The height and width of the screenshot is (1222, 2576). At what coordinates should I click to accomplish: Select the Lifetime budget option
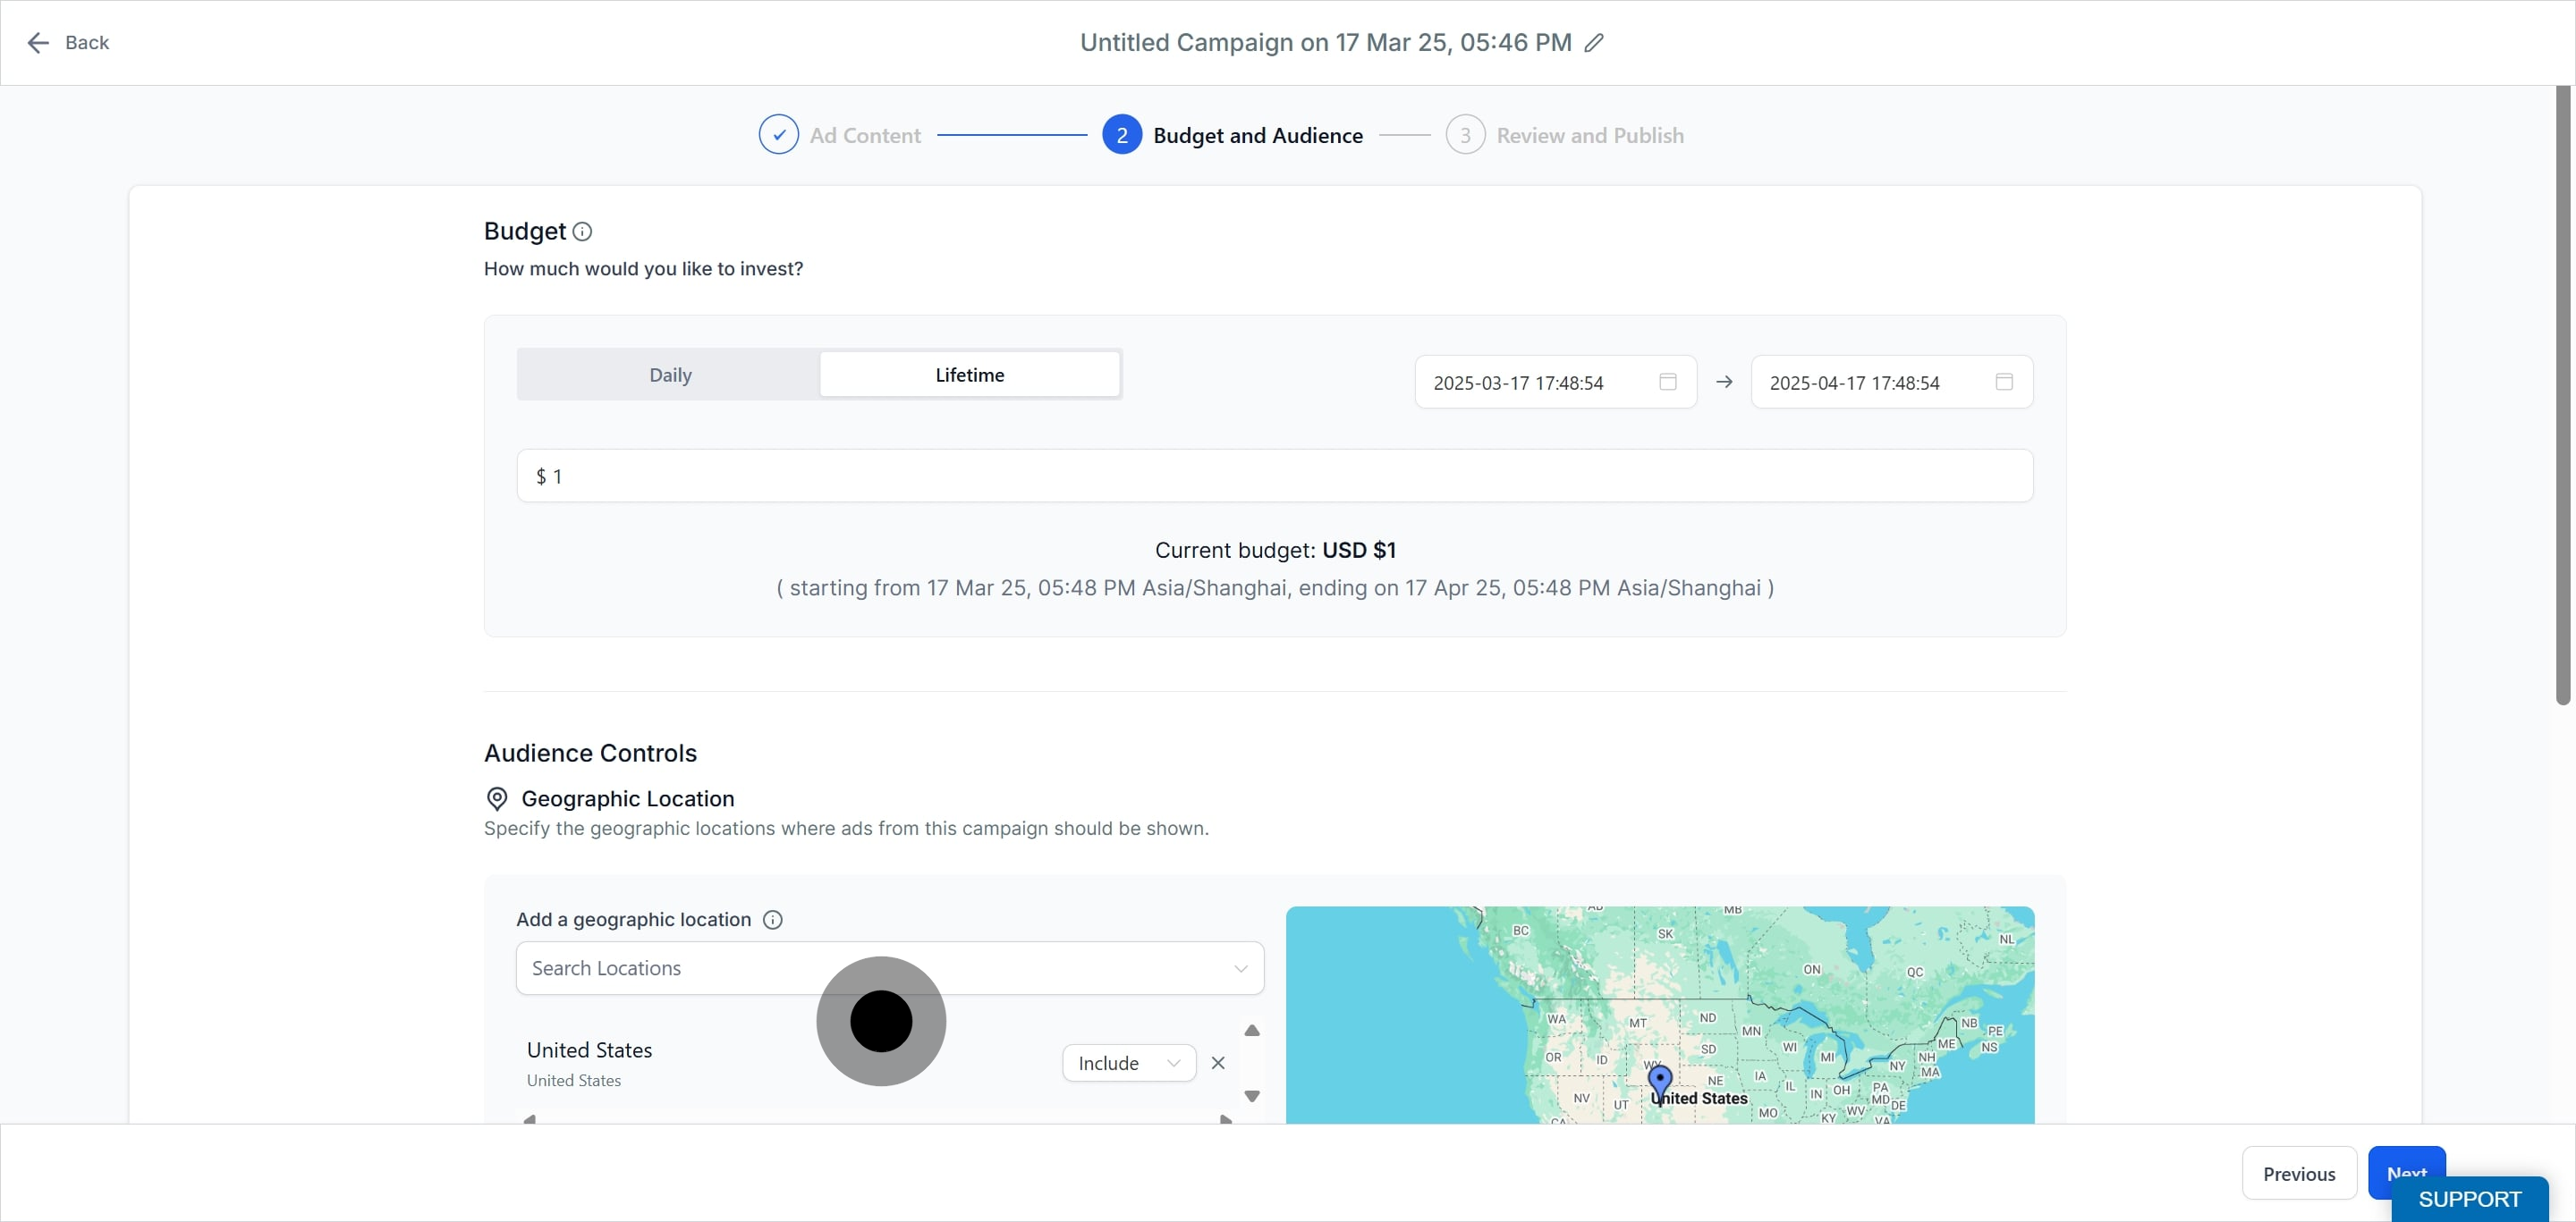pyautogui.click(x=970, y=375)
